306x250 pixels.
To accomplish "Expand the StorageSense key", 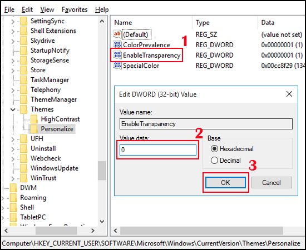I will 13,61.
